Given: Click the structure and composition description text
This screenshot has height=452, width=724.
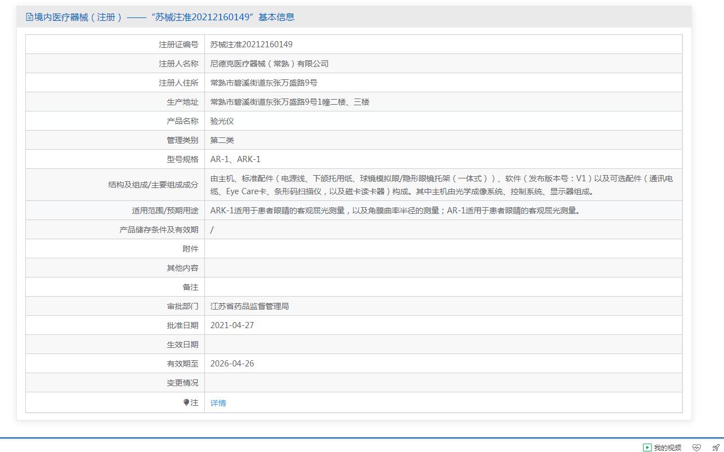Looking at the screenshot, I should [x=441, y=185].
